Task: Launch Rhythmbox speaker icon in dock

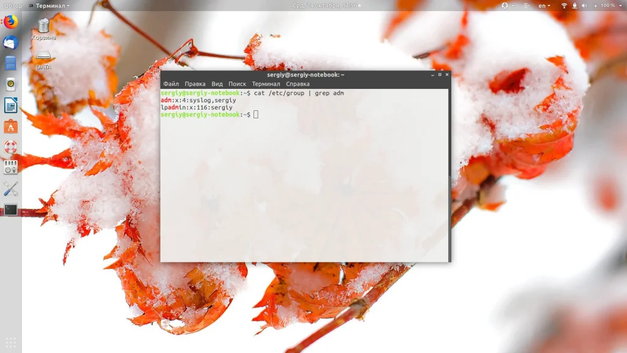Action: click(x=11, y=85)
